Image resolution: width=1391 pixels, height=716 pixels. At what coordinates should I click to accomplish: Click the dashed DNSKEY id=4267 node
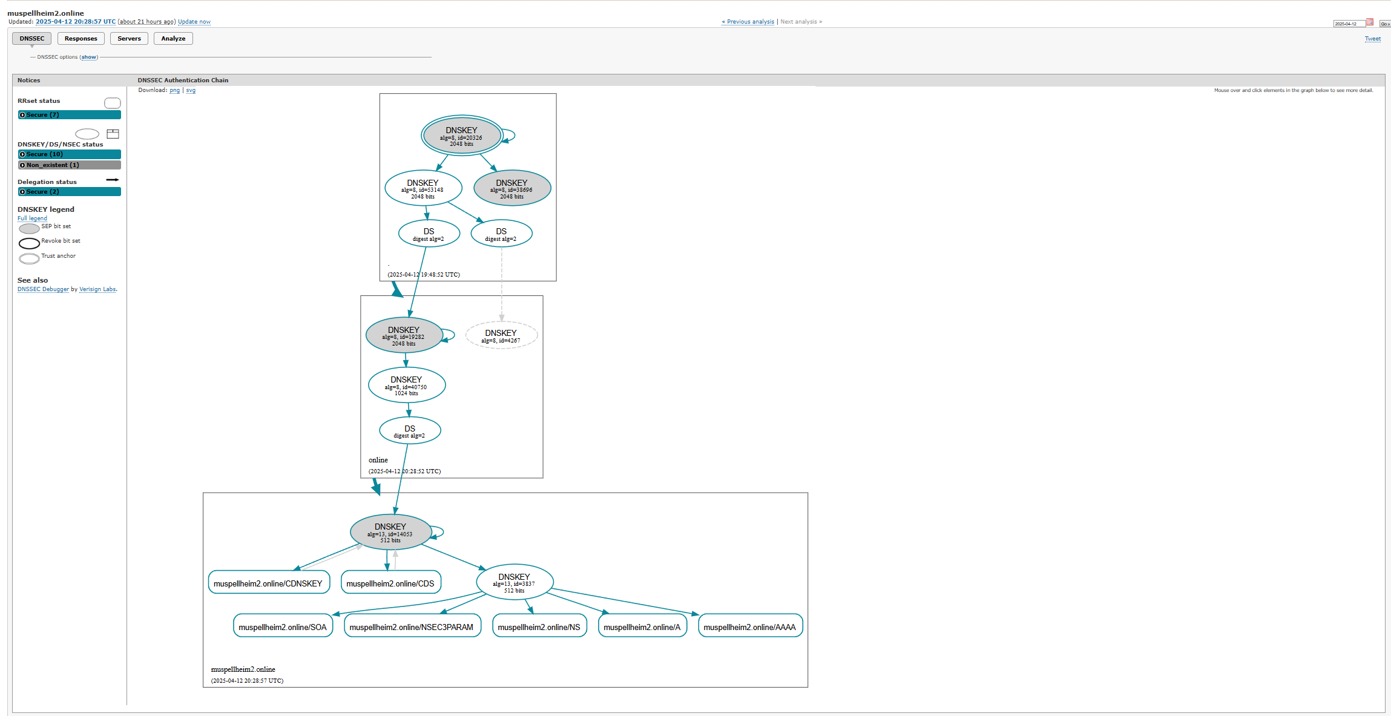click(501, 335)
